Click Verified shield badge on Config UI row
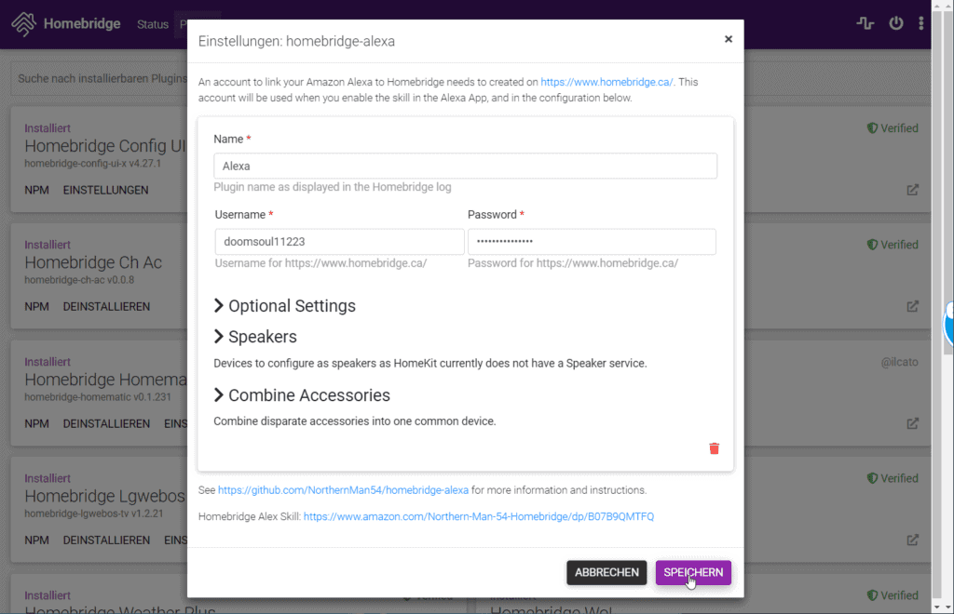954x614 pixels. (x=893, y=128)
